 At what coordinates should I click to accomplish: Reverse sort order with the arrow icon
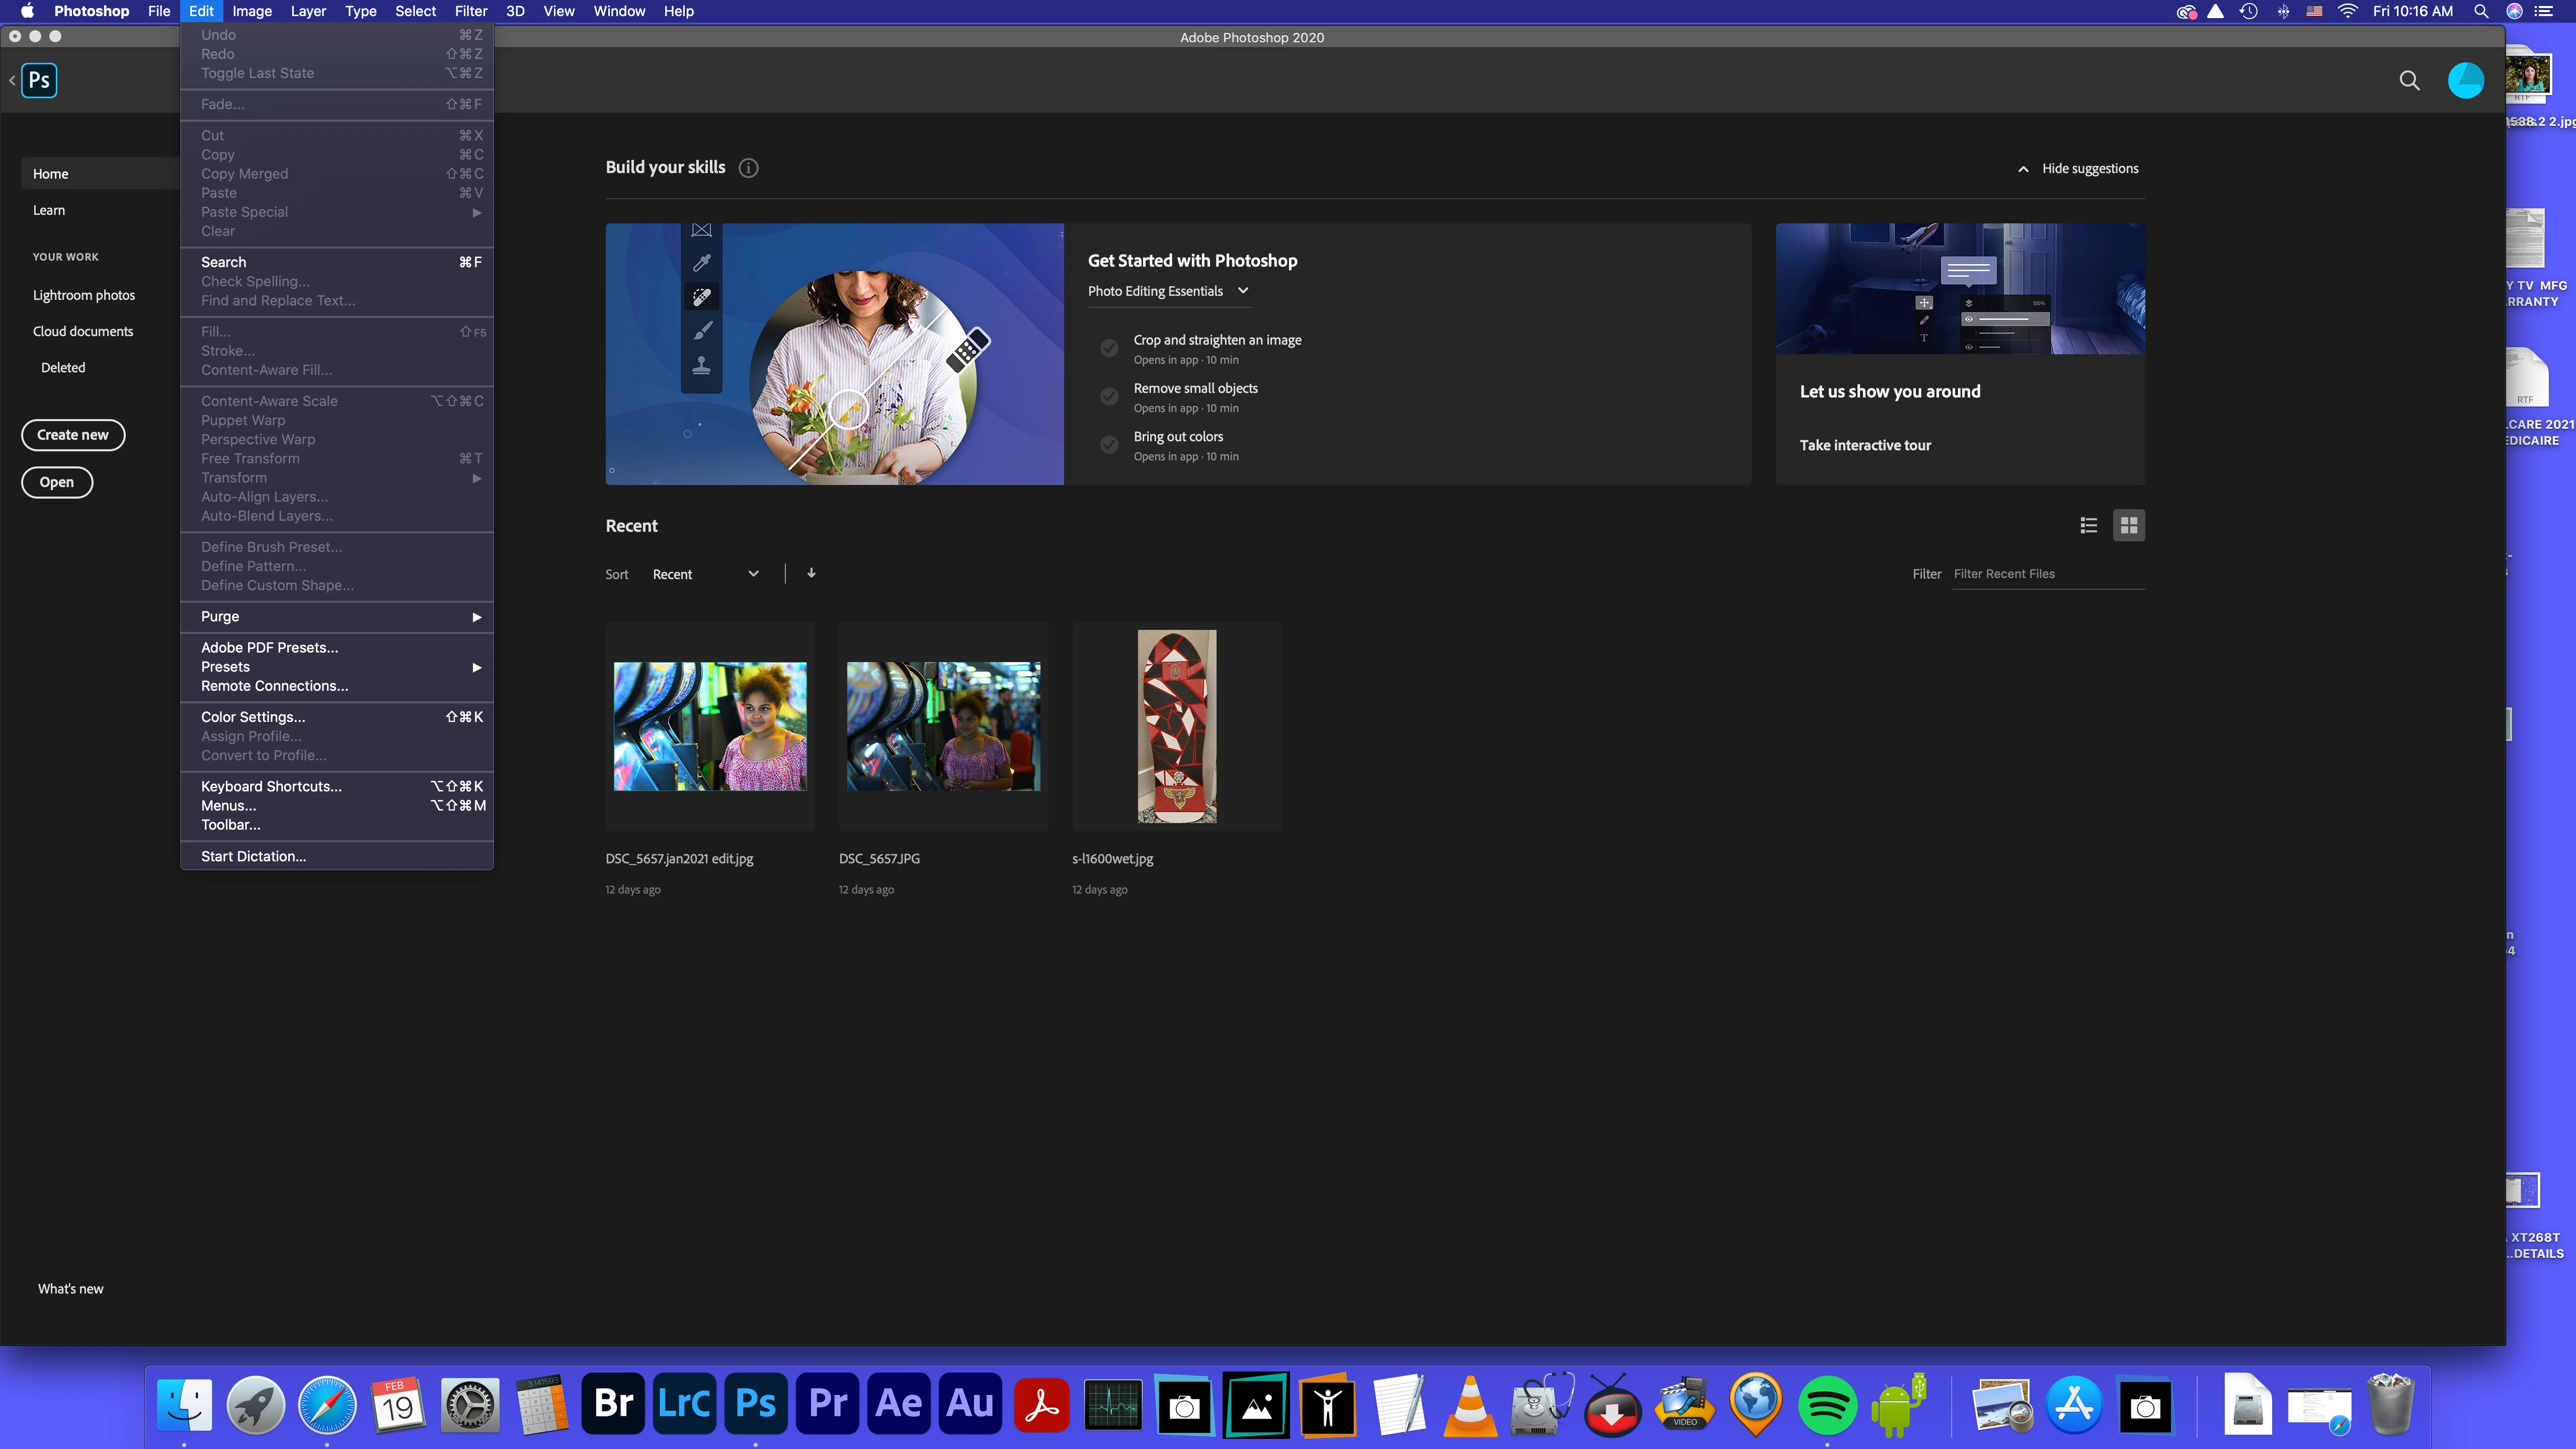coord(811,573)
